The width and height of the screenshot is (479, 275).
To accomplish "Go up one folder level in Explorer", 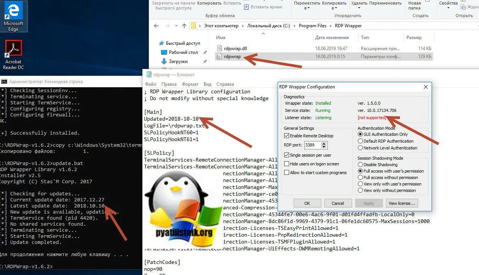I will [x=184, y=26].
